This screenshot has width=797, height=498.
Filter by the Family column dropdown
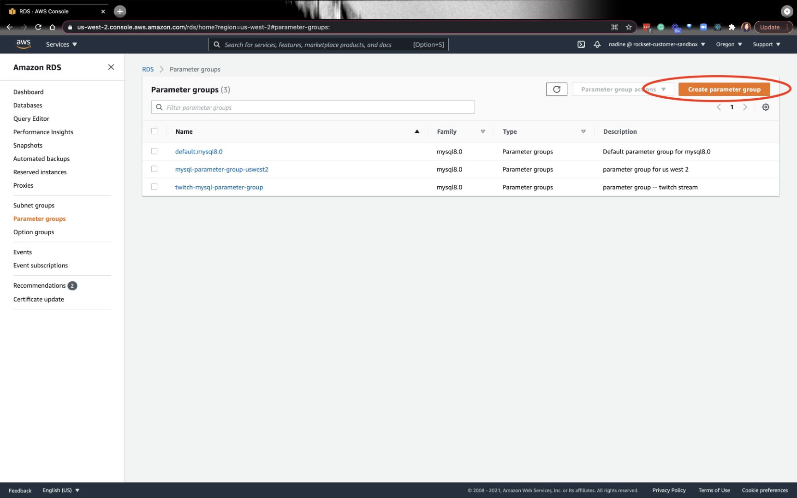pyautogui.click(x=483, y=131)
